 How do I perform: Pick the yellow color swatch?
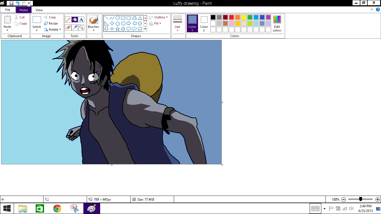click(244, 17)
